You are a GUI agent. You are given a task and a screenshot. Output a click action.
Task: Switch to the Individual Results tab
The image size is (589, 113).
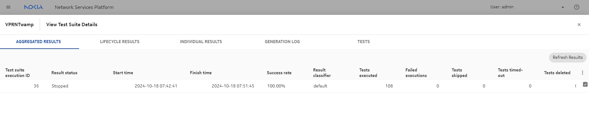[x=201, y=42]
